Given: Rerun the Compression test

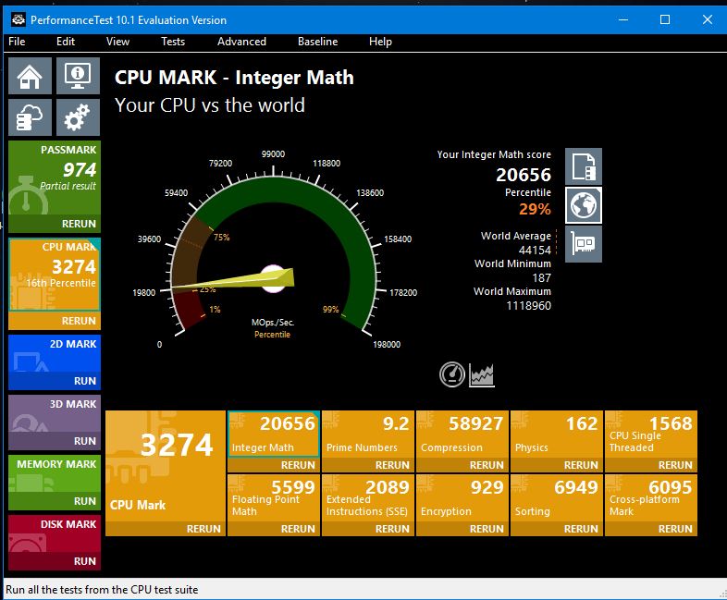Looking at the screenshot, I should [462, 465].
